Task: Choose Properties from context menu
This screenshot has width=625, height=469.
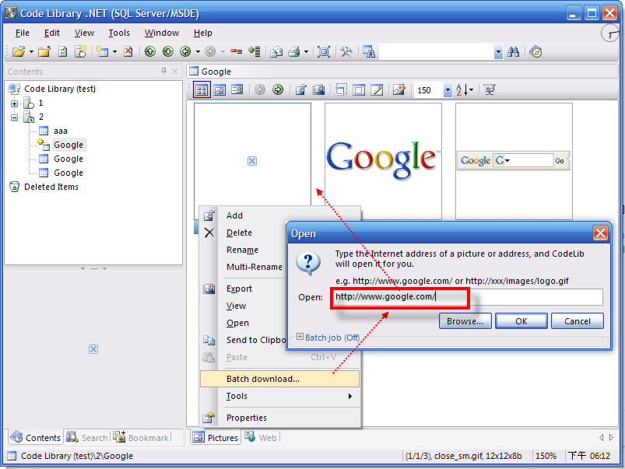Action: pos(280,418)
